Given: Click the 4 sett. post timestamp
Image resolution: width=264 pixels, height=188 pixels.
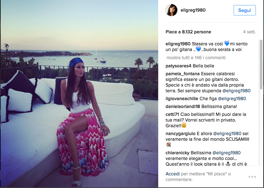Looking at the screenshot, I should pyautogui.click(x=249, y=32).
